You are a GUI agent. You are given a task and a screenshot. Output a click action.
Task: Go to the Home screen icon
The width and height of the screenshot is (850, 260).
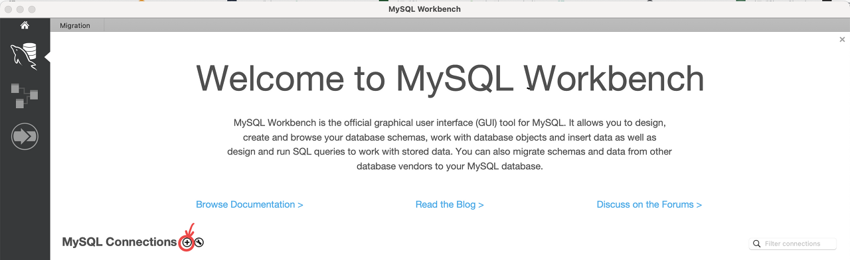tap(25, 25)
